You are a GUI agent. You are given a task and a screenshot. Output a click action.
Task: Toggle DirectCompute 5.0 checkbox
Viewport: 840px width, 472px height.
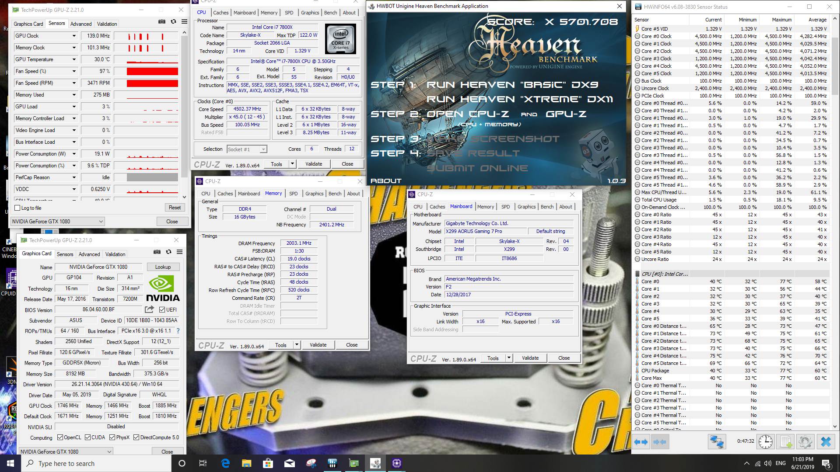(136, 437)
